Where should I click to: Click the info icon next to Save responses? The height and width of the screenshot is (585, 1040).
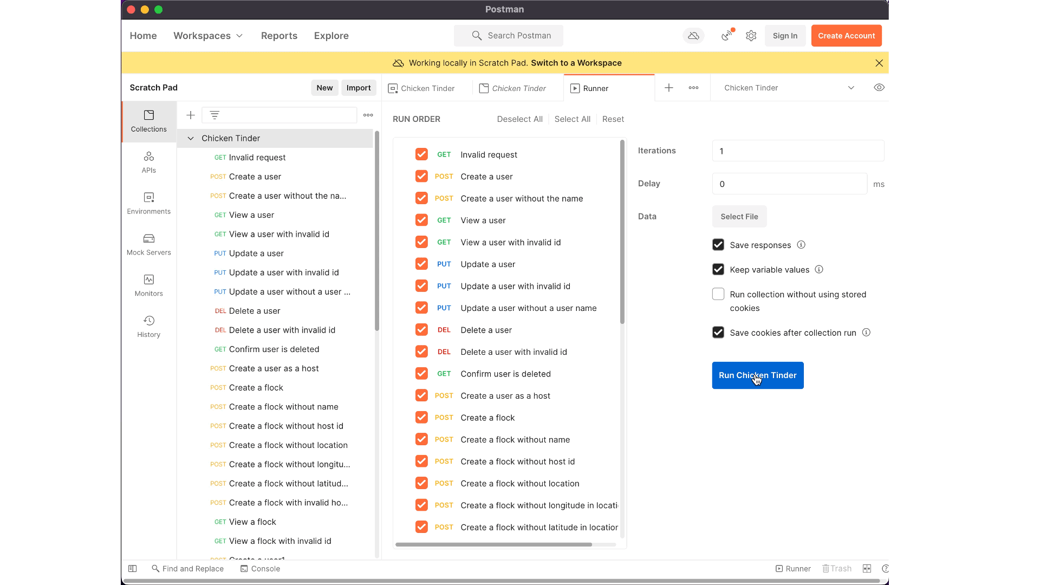click(x=801, y=245)
